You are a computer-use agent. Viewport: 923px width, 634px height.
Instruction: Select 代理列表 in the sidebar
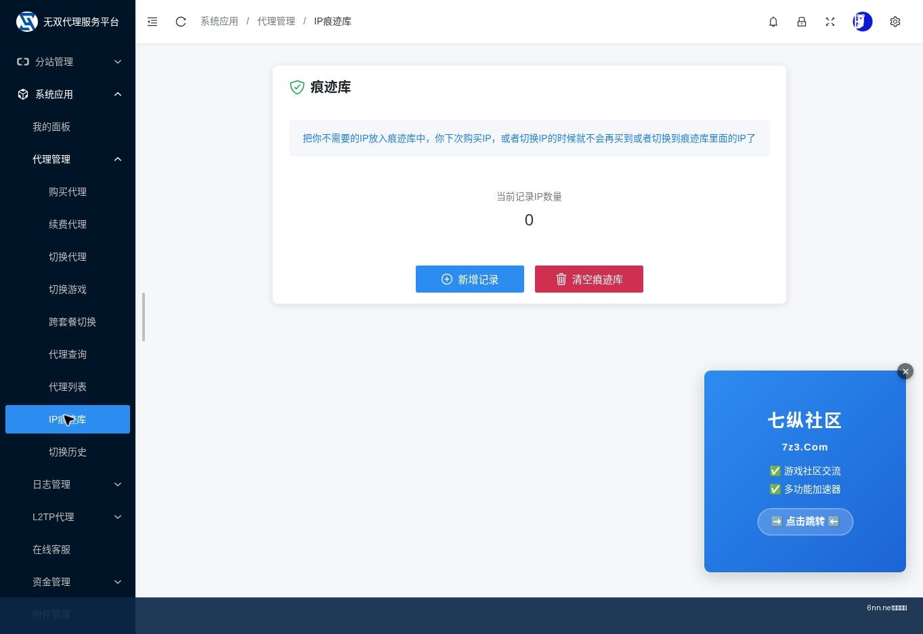pos(68,387)
